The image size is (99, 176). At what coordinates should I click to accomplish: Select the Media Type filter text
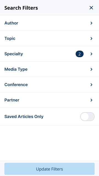coord(16,69)
